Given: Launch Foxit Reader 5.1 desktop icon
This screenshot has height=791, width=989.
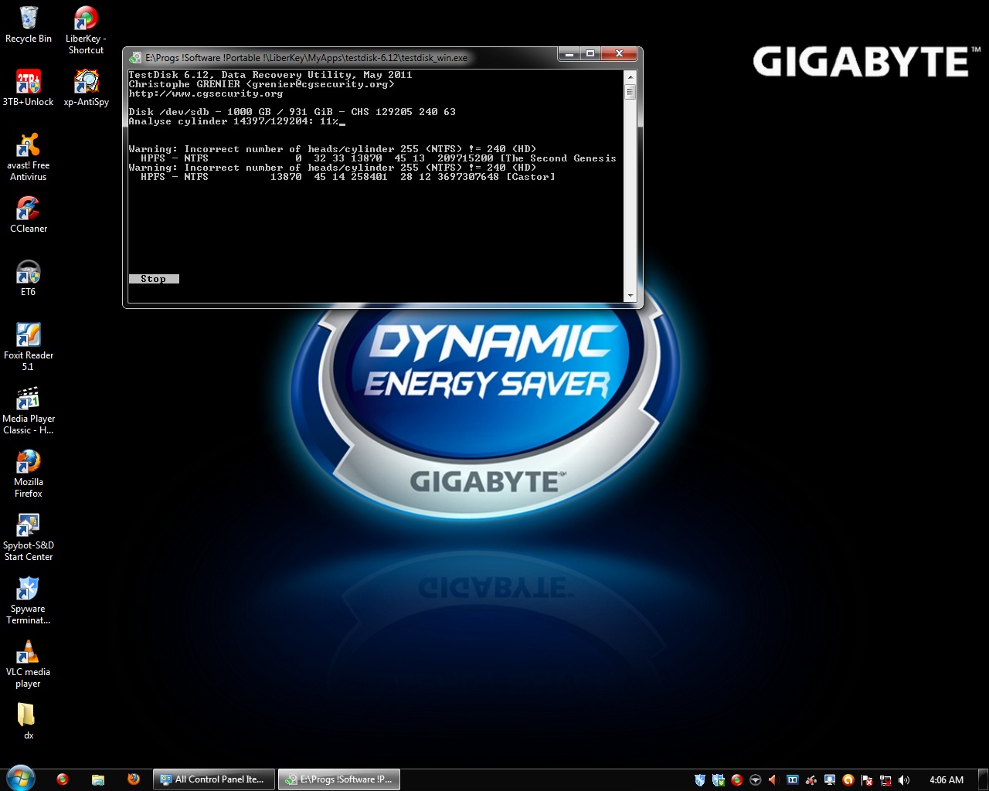Looking at the screenshot, I should 29,347.
